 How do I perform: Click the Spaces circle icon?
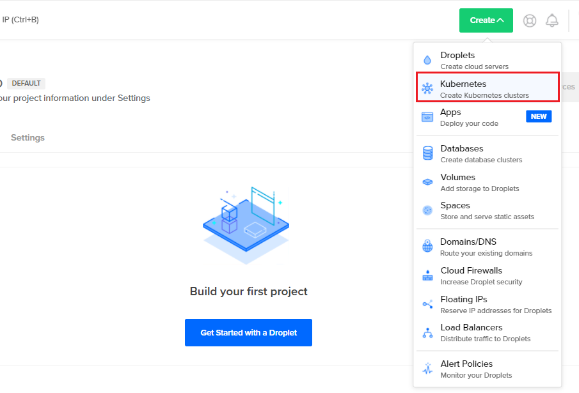pyautogui.click(x=427, y=210)
